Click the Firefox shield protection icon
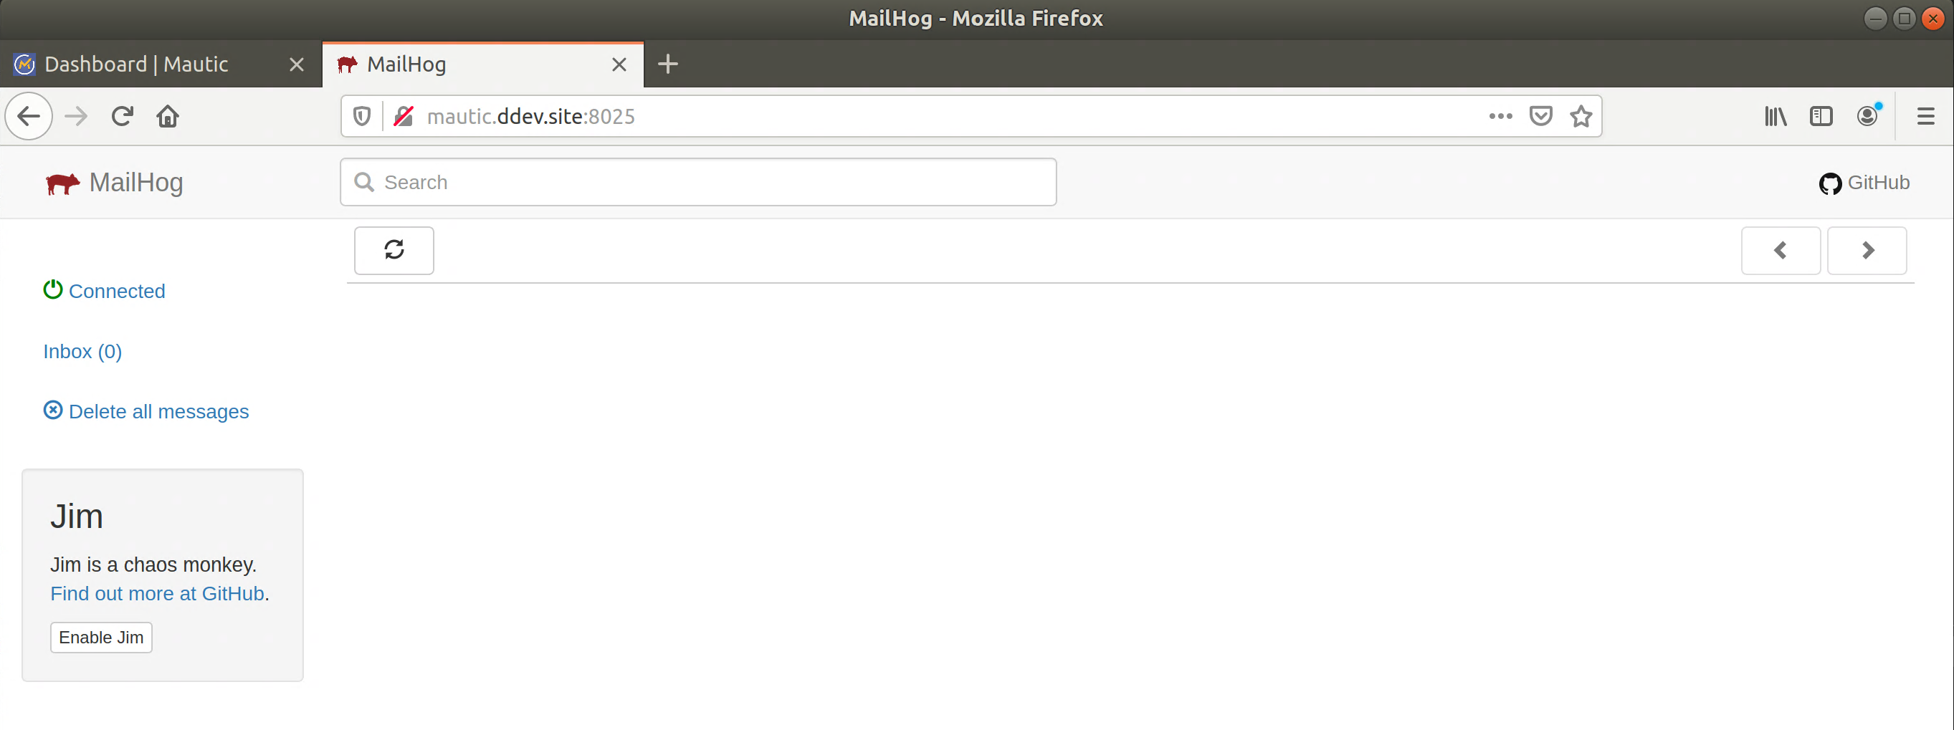This screenshot has width=1954, height=730. point(362,115)
